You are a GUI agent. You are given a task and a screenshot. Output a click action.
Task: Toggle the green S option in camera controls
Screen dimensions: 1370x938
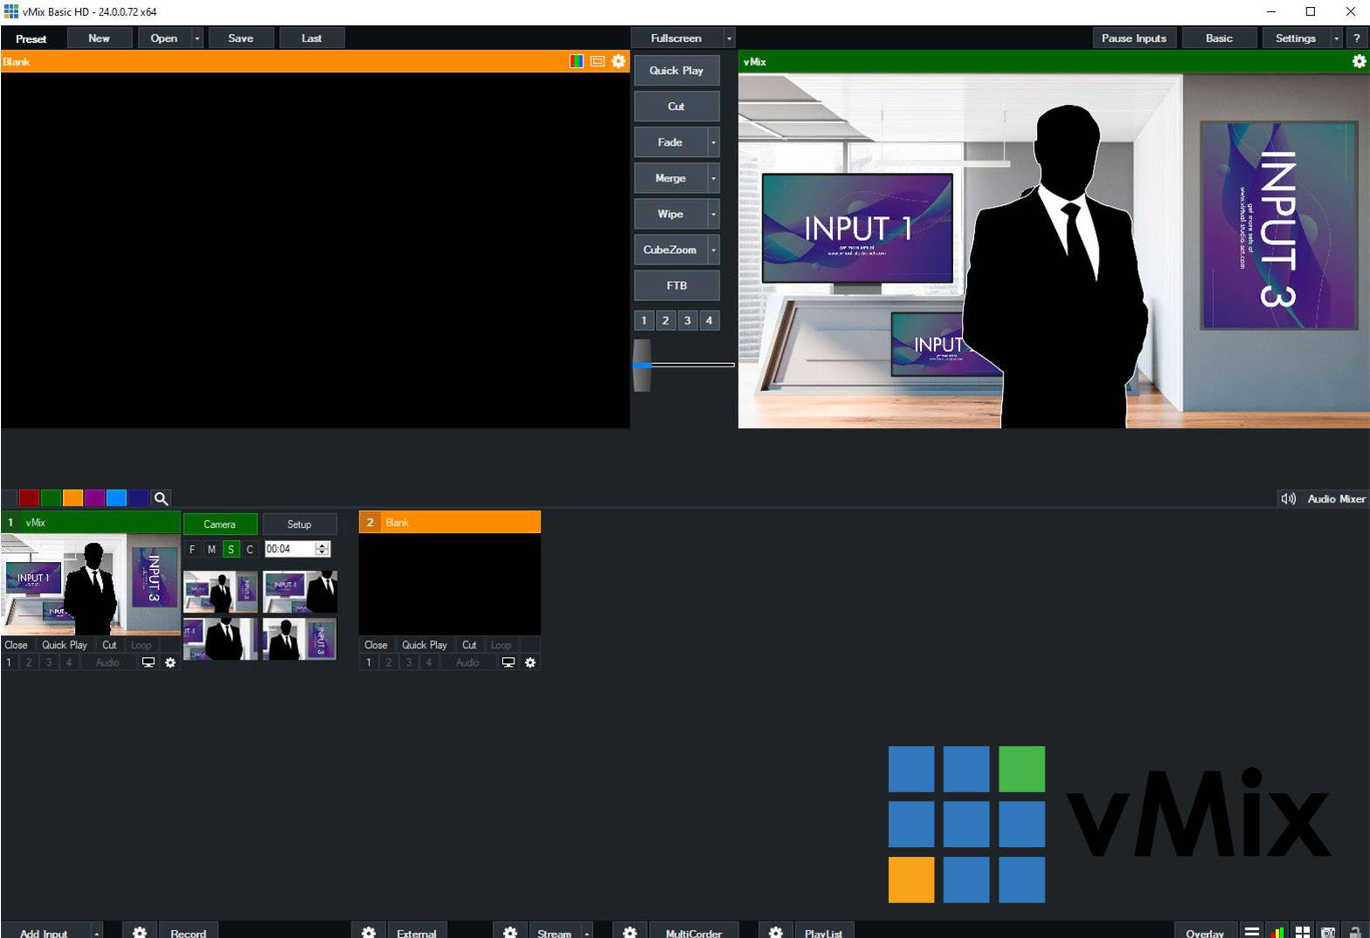[231, 549]
